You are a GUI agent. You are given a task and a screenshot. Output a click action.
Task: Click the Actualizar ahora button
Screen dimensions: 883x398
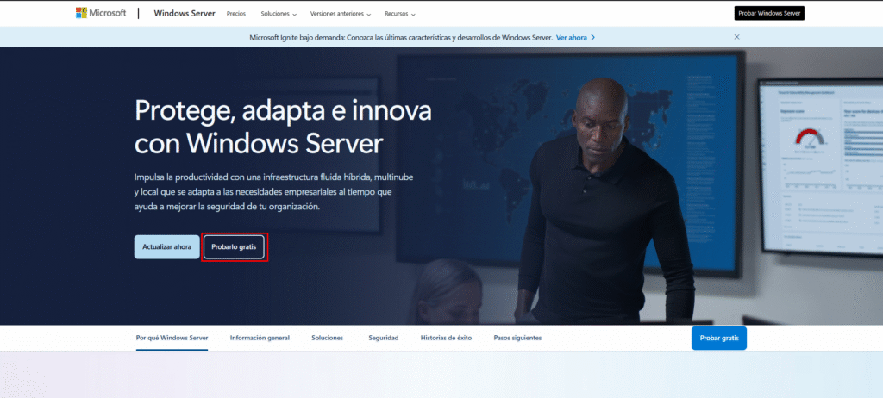click(166, 246)
